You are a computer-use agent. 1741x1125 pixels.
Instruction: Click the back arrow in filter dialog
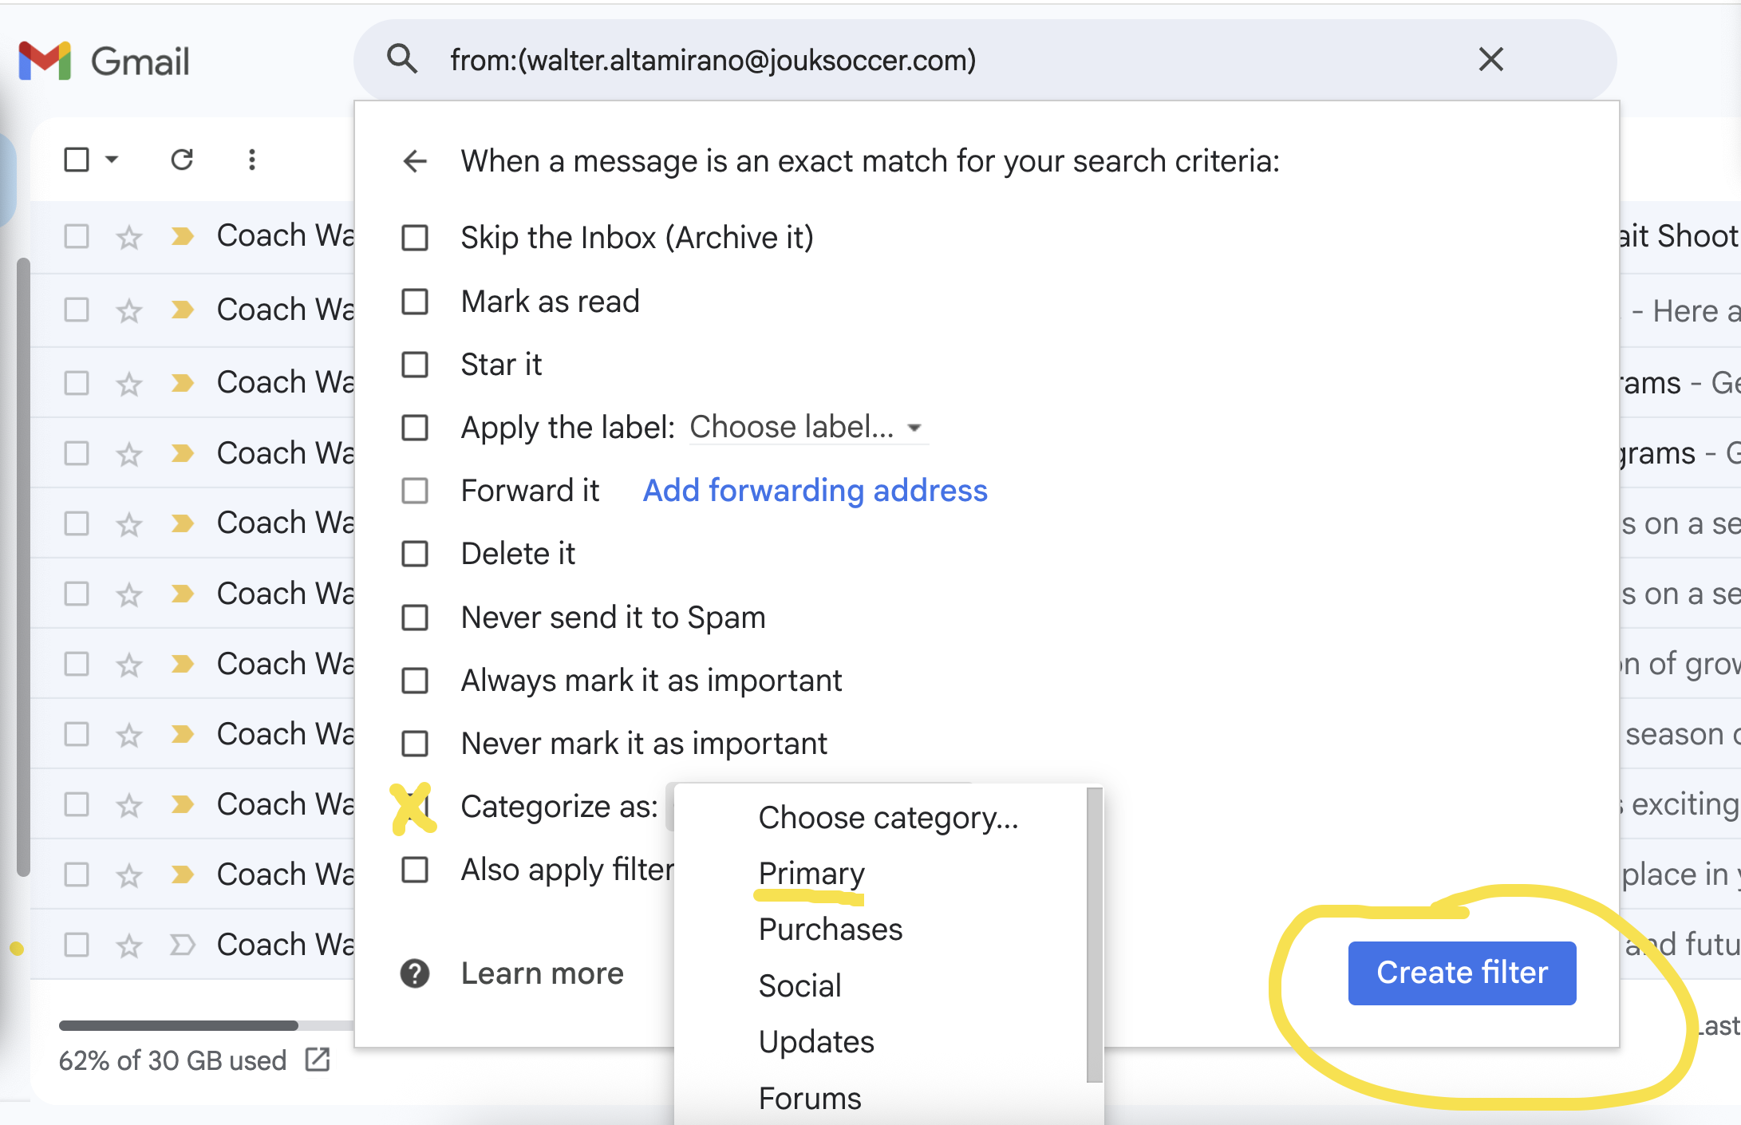point(415,161)
